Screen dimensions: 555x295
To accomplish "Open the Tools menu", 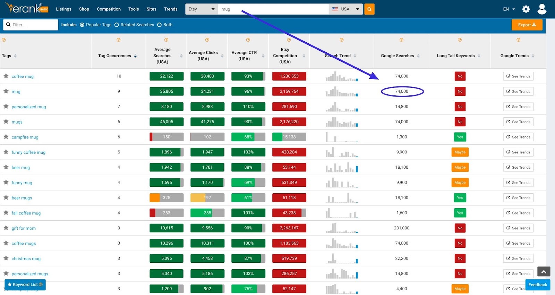I will pos(134,9).
